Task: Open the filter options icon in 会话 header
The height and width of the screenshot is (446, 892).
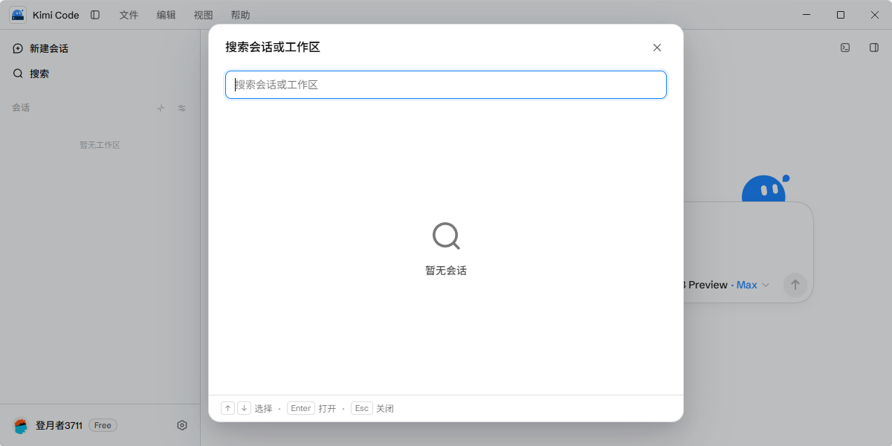Action: 182,108
